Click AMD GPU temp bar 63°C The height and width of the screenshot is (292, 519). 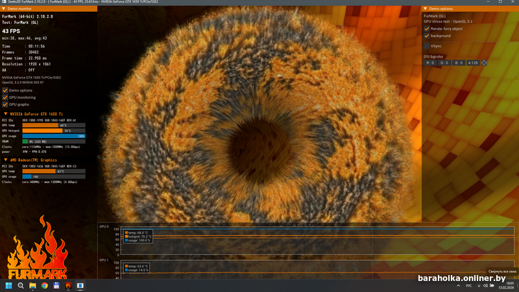tap(54, 171)
